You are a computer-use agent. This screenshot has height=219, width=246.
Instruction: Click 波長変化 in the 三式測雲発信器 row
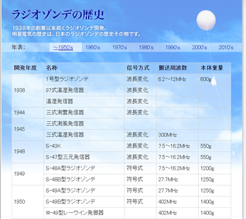pyautogui.click(x=137, y=112)
